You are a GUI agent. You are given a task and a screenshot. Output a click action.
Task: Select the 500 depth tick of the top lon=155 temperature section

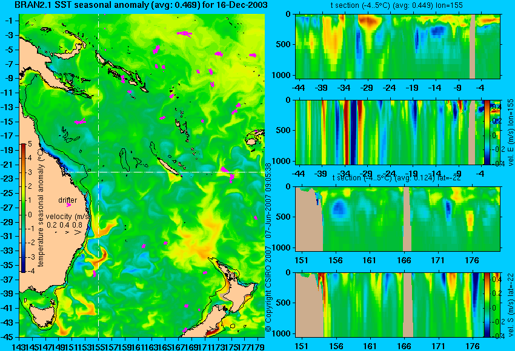pos(283,44)
